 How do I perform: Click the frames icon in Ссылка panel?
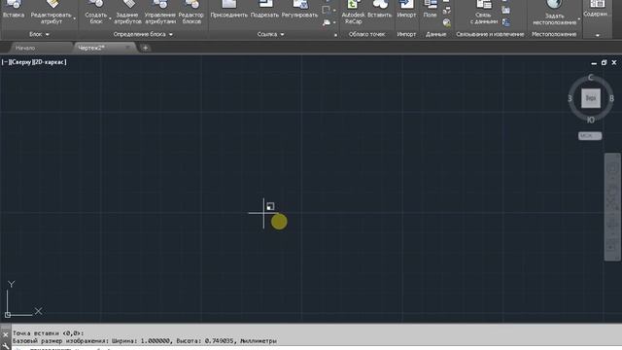click(327, 10)
